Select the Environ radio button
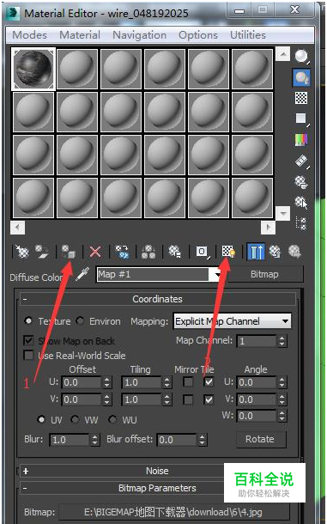327x524 pixels. (80, 320)
